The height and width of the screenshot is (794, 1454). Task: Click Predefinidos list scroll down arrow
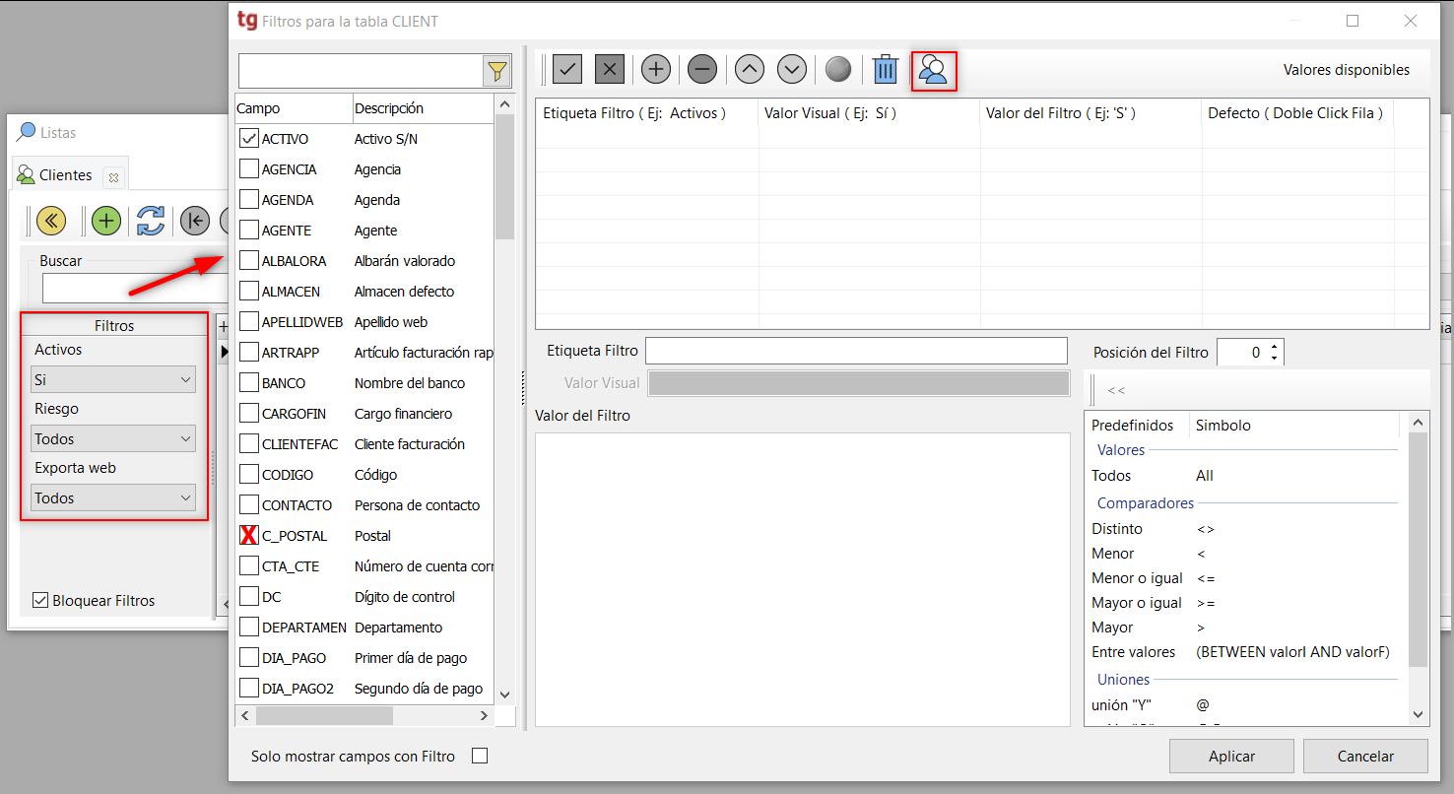point(1419,714)
